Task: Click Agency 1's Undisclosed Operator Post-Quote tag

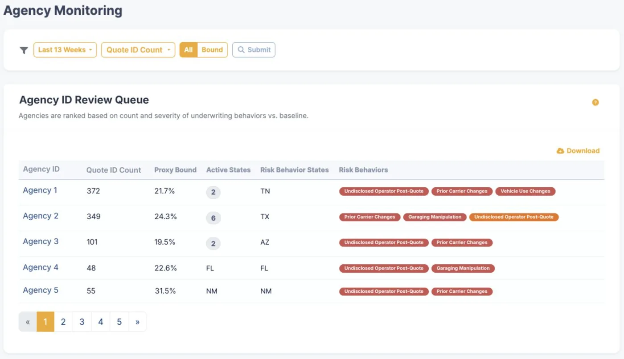Action: [x=384, y=191]
